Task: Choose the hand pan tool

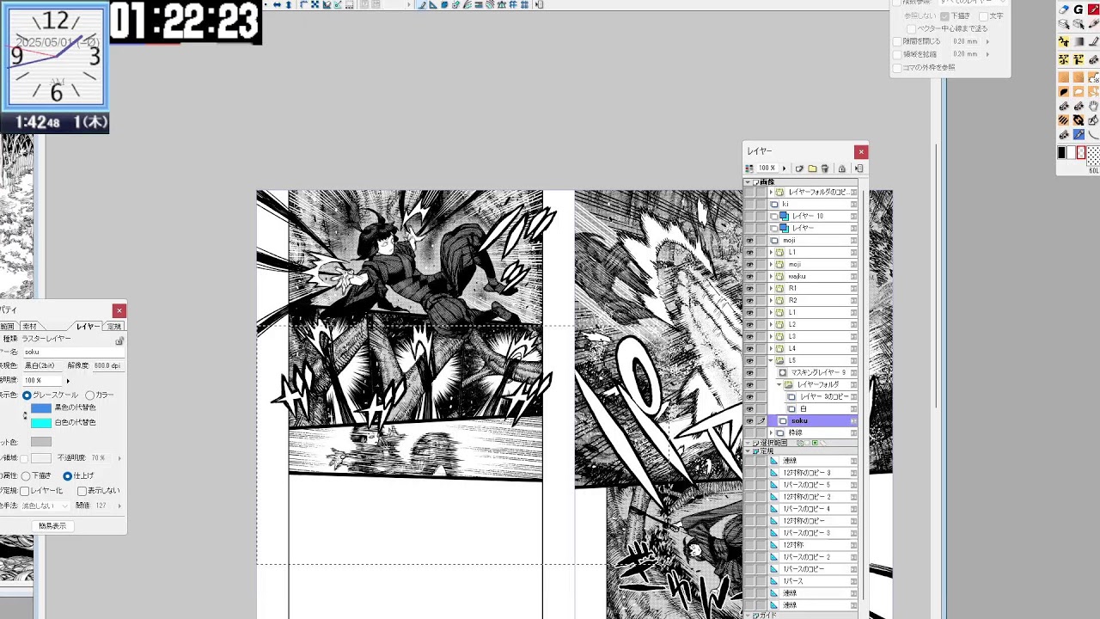Action: tap(1093, 106)
